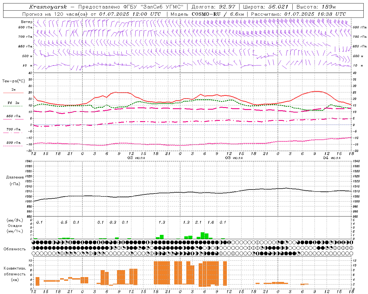This screenshot has height=294, width=368.
Task: Click the Td 2м legend entry
Action: click(14, 103)
